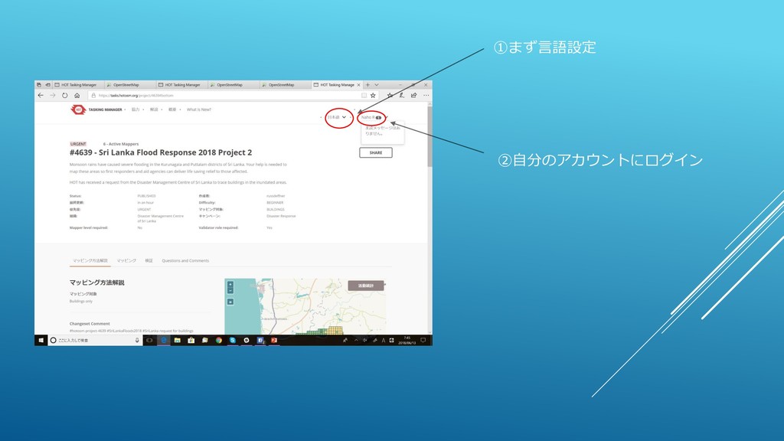The image size is (784, 441).
Task: Go to the browser Home icon
Action: (77, 95)
